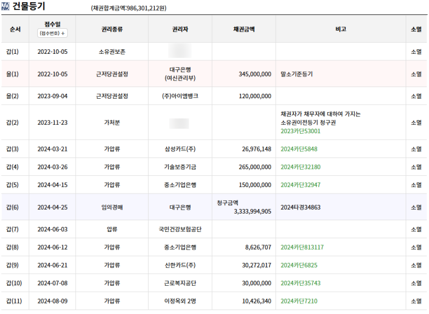Click the 소멸 column header
The width and height of the screenshot is (429, 314).
(416, 29)
